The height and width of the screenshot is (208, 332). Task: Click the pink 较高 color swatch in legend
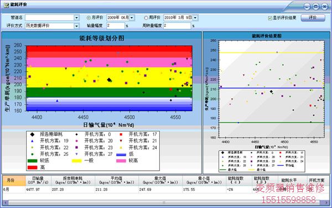(121, 161)
